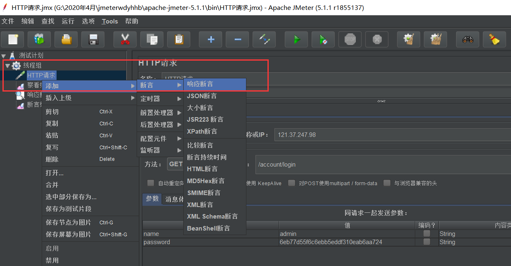Select HTML断言 from the submenu
This screenshot has width=511, height=266.
pyautogui.click(x=215, y=169)
